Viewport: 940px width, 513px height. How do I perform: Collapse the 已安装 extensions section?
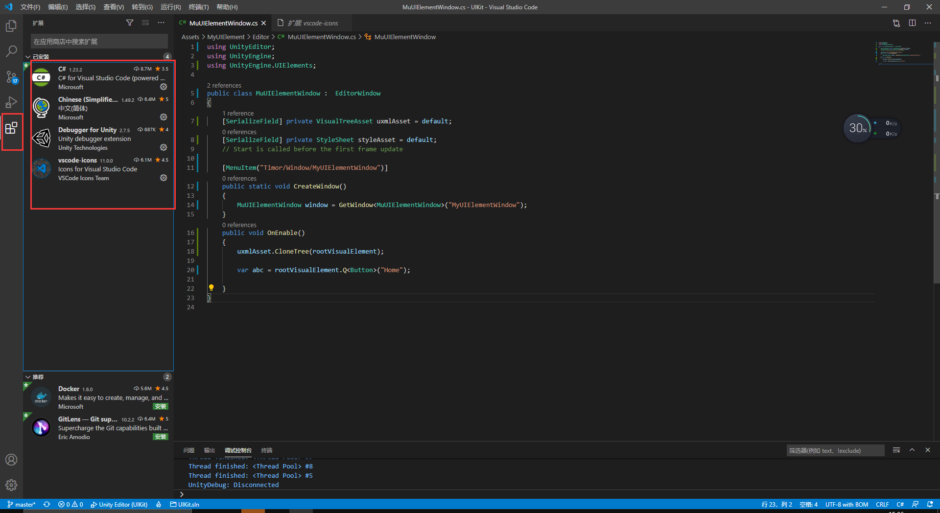tap(28, 56)
